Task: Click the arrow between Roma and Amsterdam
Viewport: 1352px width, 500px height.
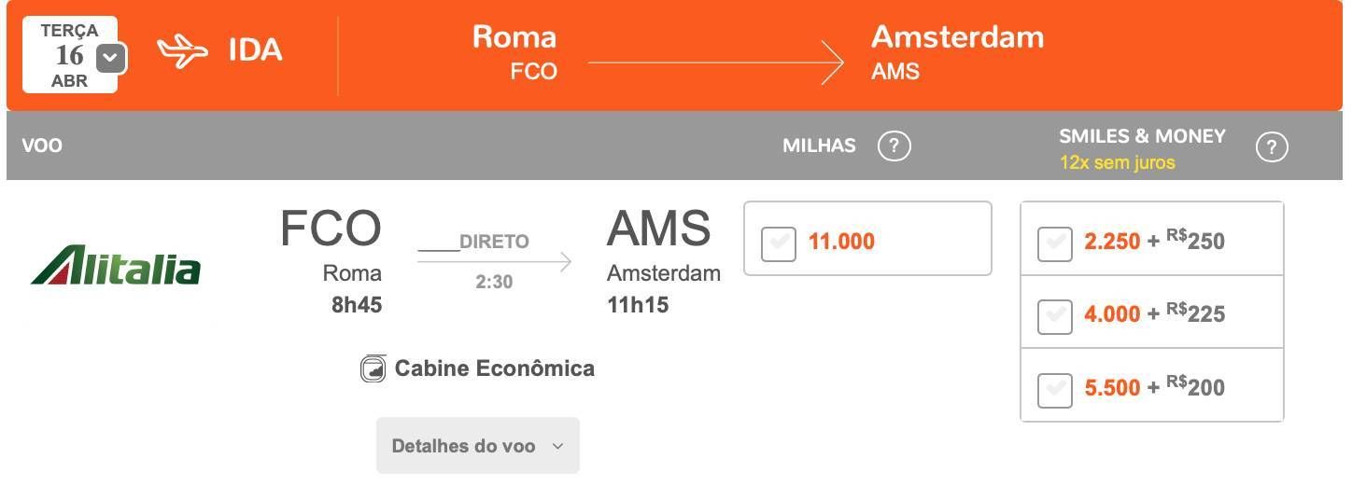Action: (x=716, y=62)
